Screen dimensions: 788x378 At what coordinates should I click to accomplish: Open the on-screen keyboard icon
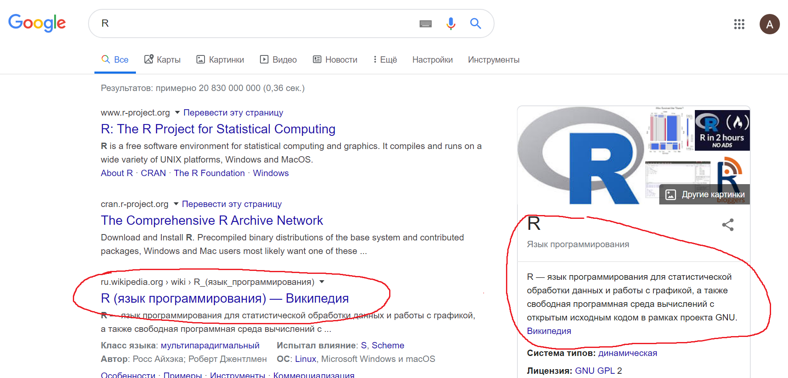tap(426, 24)
